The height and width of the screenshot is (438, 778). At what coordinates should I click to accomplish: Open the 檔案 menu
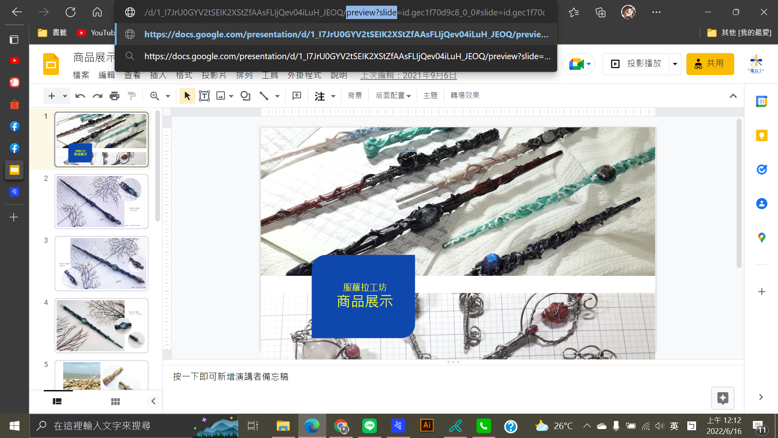(x=81, y=75)
